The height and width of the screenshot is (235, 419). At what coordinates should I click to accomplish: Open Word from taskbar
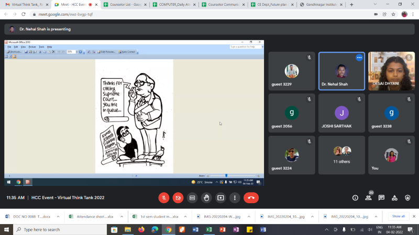pyautogui.click(x=195, y=229)
